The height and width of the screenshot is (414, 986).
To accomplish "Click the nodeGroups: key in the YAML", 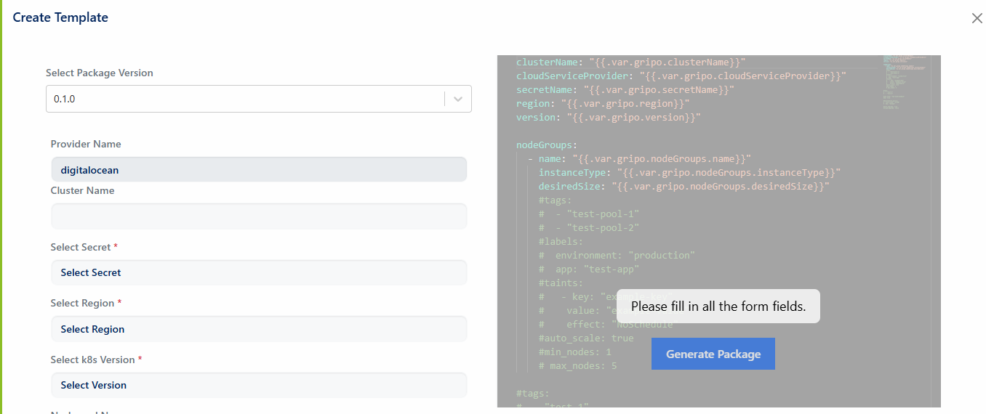I will click(x=546, y=145).
